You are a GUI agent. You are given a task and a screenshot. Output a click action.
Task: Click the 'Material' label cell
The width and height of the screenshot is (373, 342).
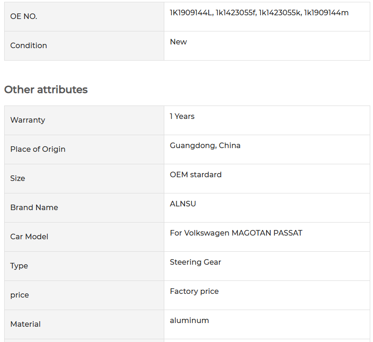click(84, 324)
